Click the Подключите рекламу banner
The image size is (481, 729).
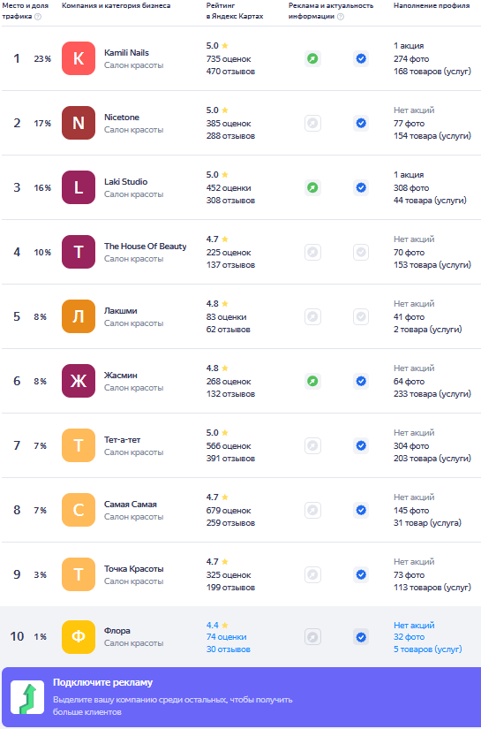240,697
